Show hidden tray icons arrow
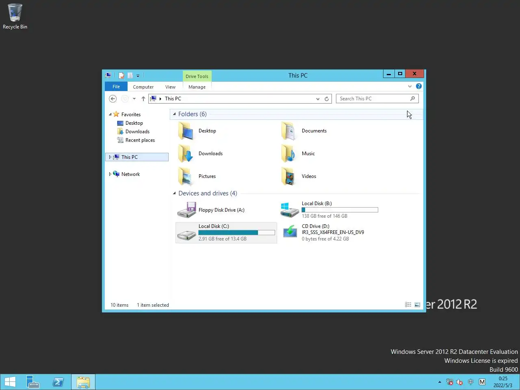Screen dimensions: 520x390 point(440,382)
